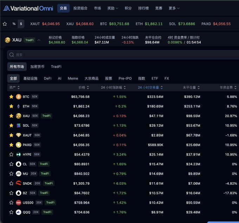
Task: Filter by 基础设施 infrastructure category
Action: pyautogui.click(x=30, y=79)
